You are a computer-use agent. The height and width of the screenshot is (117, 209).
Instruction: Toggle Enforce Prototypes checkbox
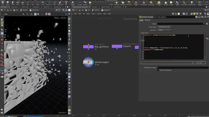tap(158, 70)
